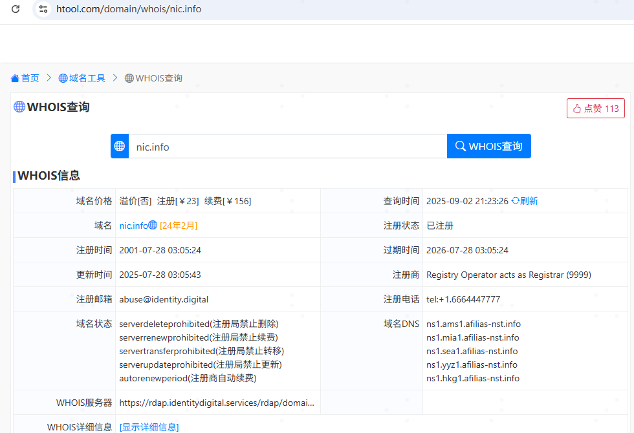
Task: Select the registration time 2001-07-28 03:05:24
Action: click(160, 250)
